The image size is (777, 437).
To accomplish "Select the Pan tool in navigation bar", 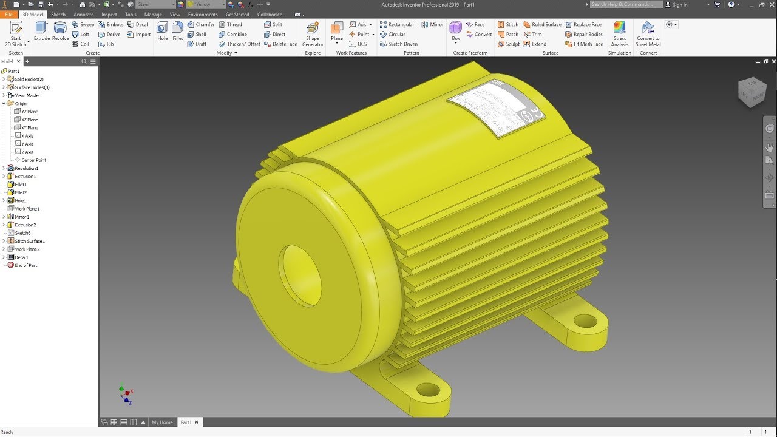I will coord(770,147).
